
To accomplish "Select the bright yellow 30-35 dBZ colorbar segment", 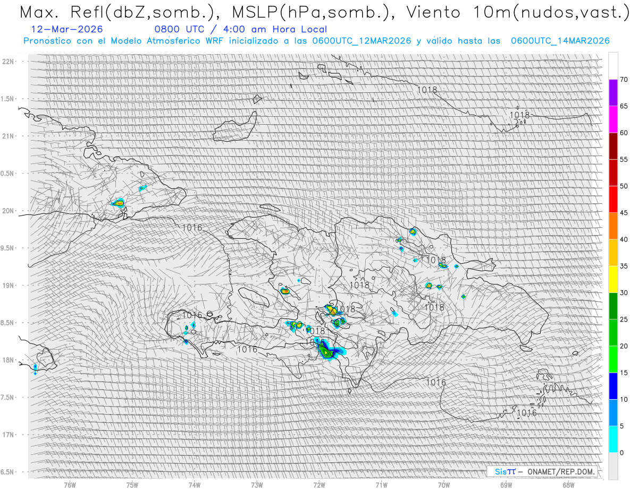I will coord(613,279).
